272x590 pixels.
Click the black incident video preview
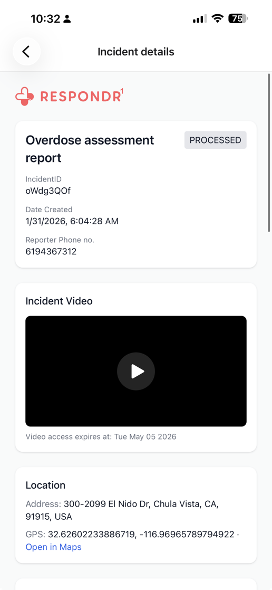coord(136,371)
